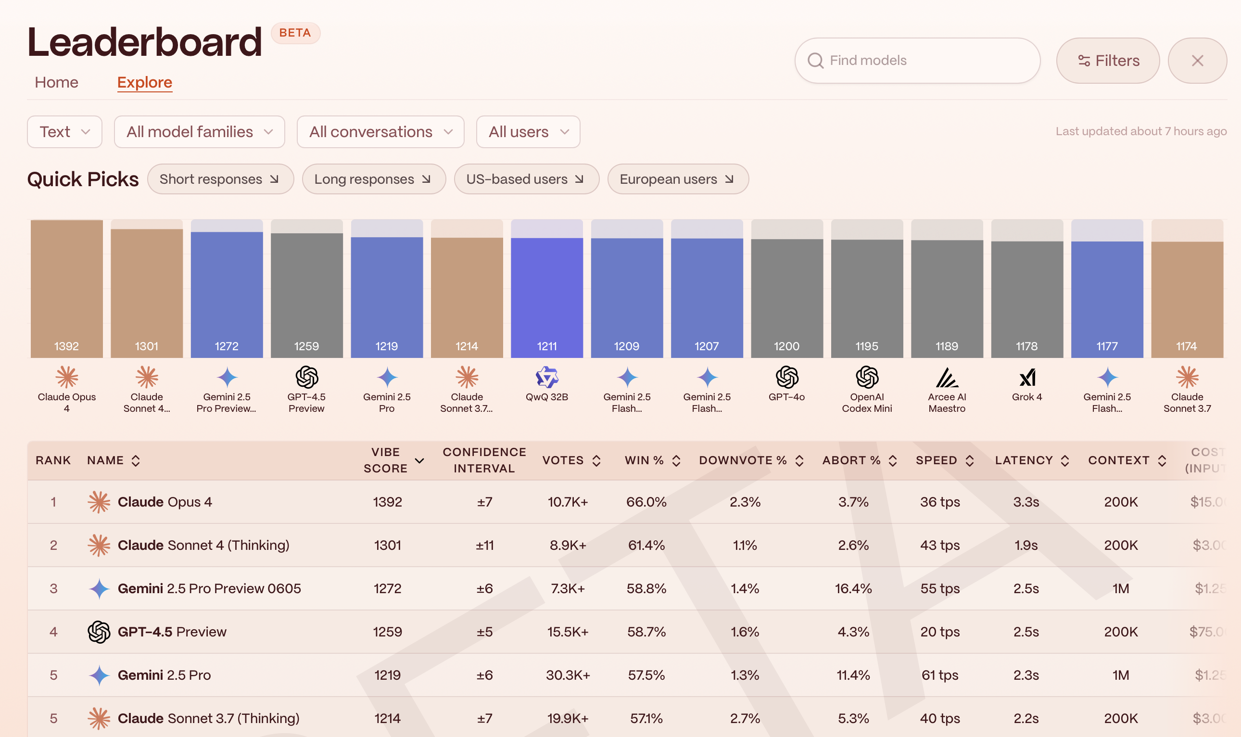
Task: Click the Claude logo in the Sonnet 3.7 (Thinking) row
Action: coord(99,719)
